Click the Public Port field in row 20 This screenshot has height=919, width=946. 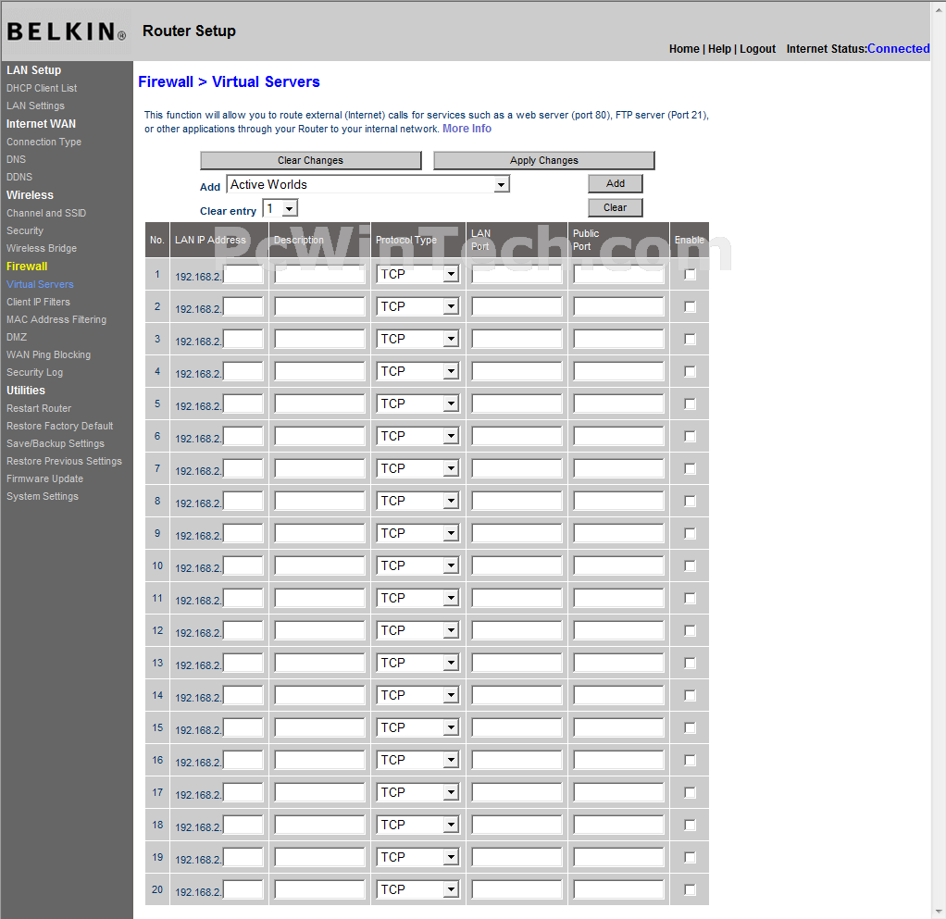pyautogui.click(x=619, y=890)
